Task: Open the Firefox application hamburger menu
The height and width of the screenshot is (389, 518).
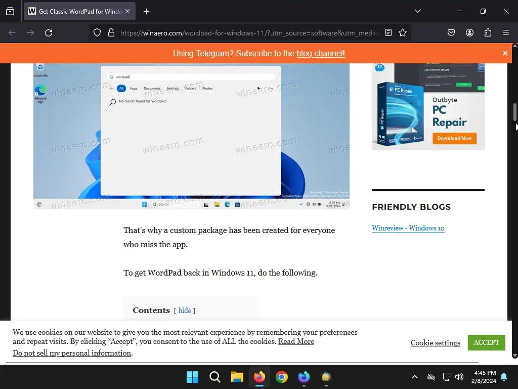Action: pyautogui.click(x=506, y=33)
